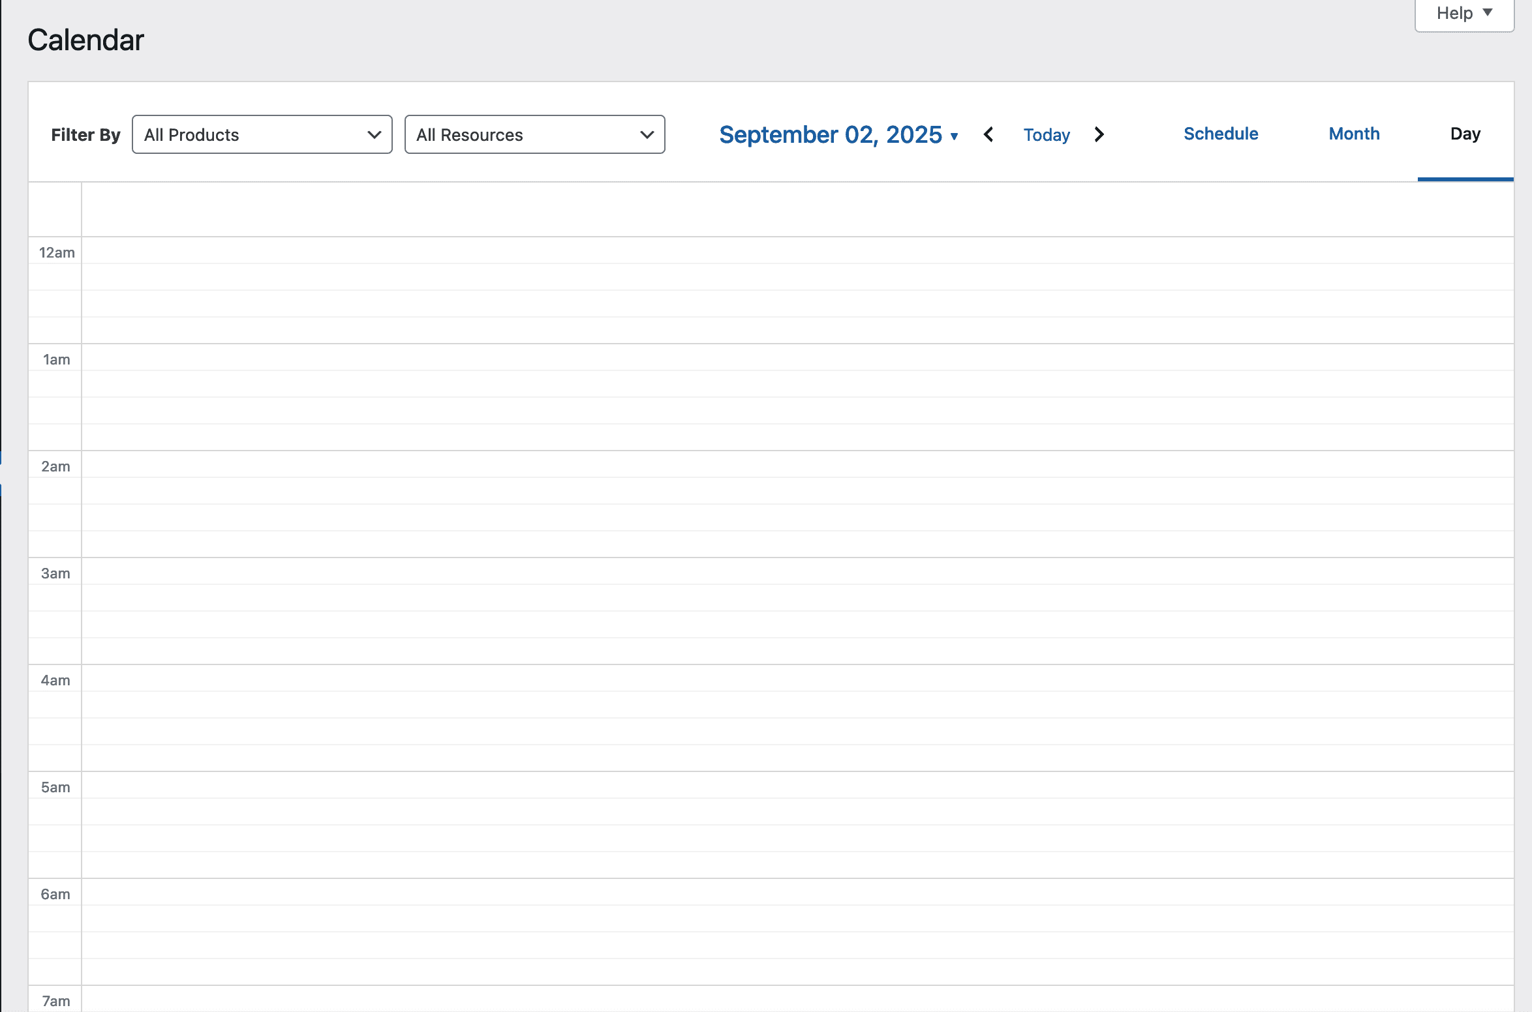The height and width of the screenshot is (1012, 1532).
Task: Click the Calendar page title
Action: tap(85, 39)
